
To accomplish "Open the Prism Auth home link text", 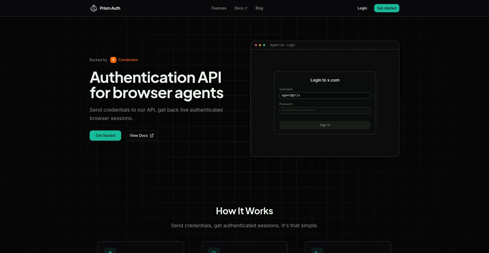I will pyautogui.click(x=110, y=8).
